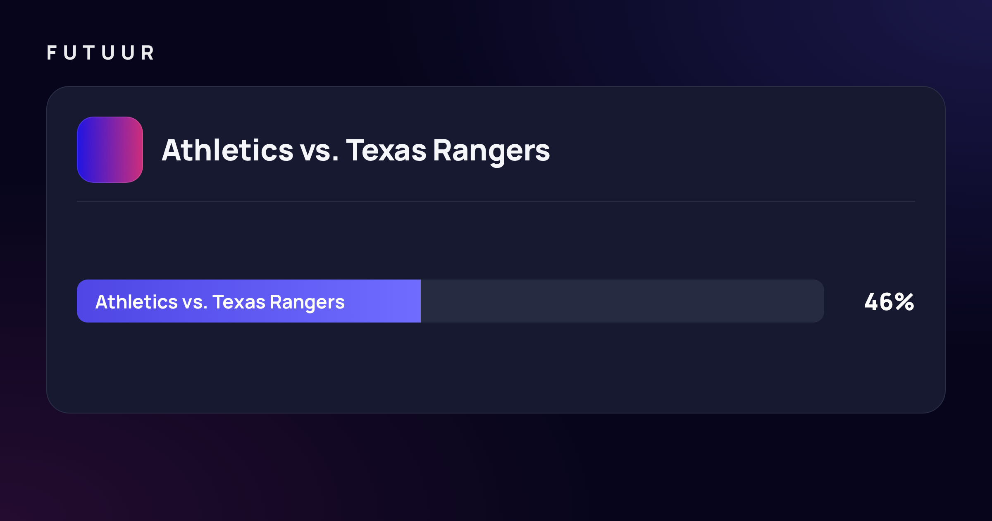Click "Texas" inside the purple outcome bar
Image resolution: width=992 pixels, height=521 pixels.
(239, 302)
